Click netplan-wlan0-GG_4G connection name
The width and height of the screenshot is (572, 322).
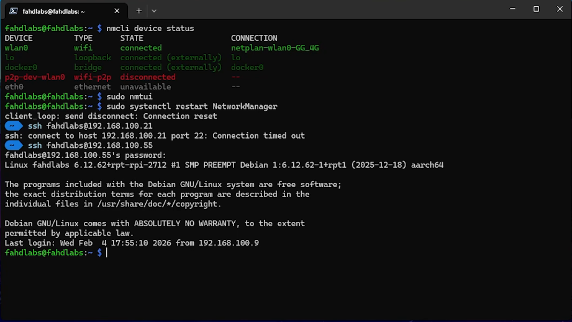(x=275, y=48)
